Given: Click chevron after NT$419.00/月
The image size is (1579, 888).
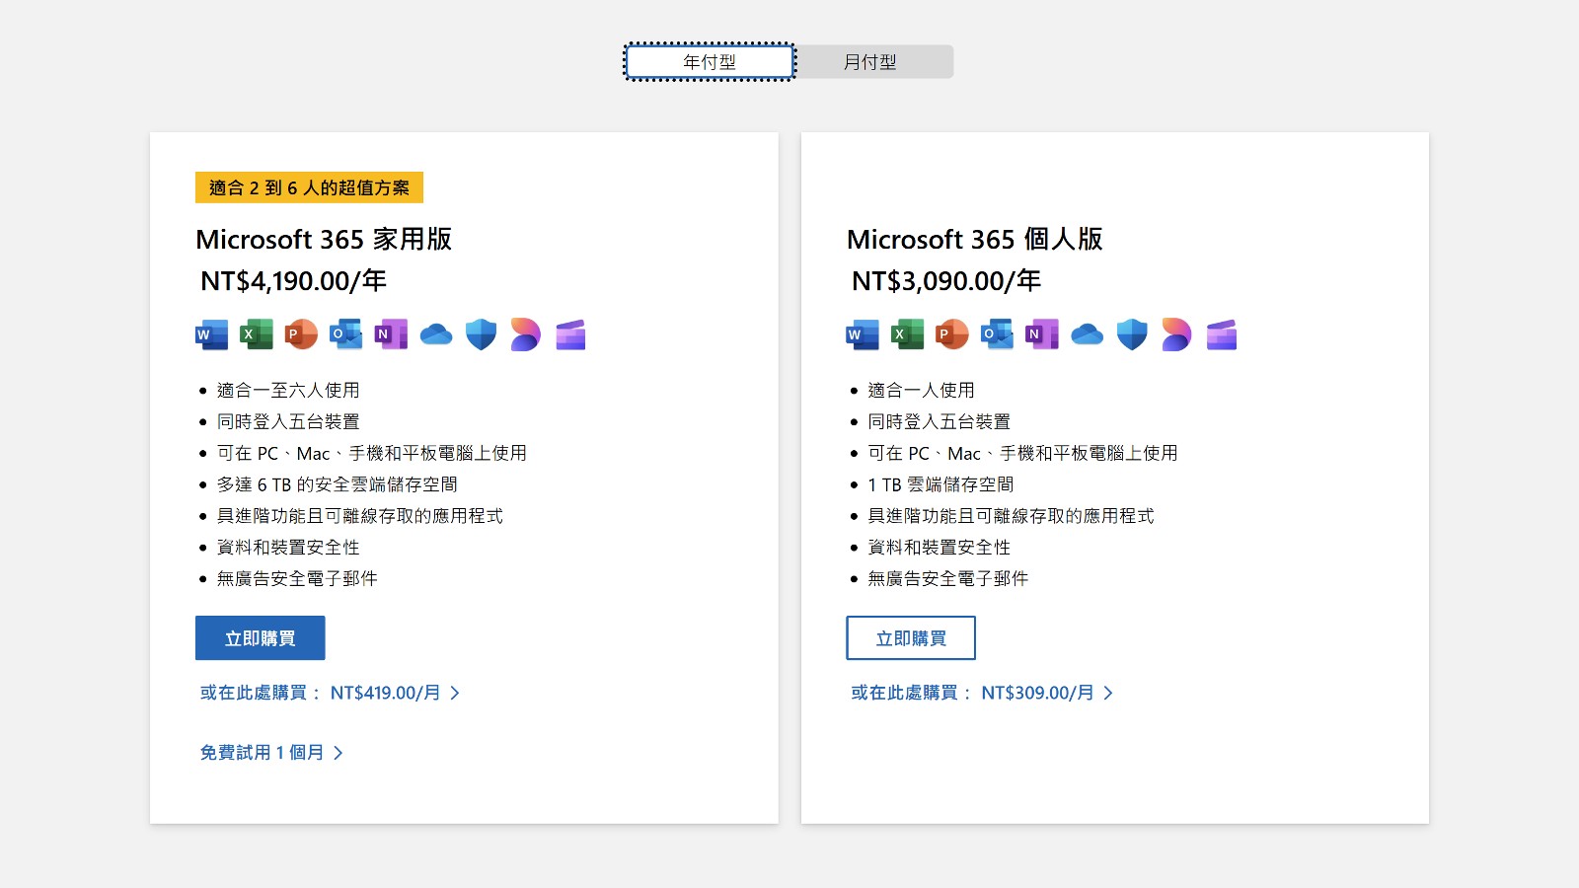Looking at the screenshot, I should tap(455, 693).
